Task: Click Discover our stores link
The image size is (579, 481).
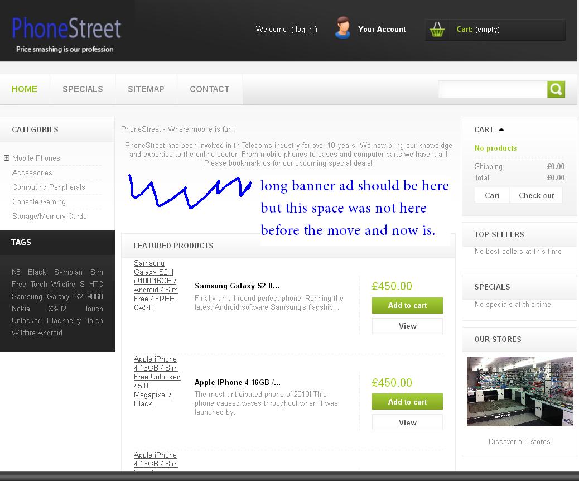Action: (x=519, y=441)
